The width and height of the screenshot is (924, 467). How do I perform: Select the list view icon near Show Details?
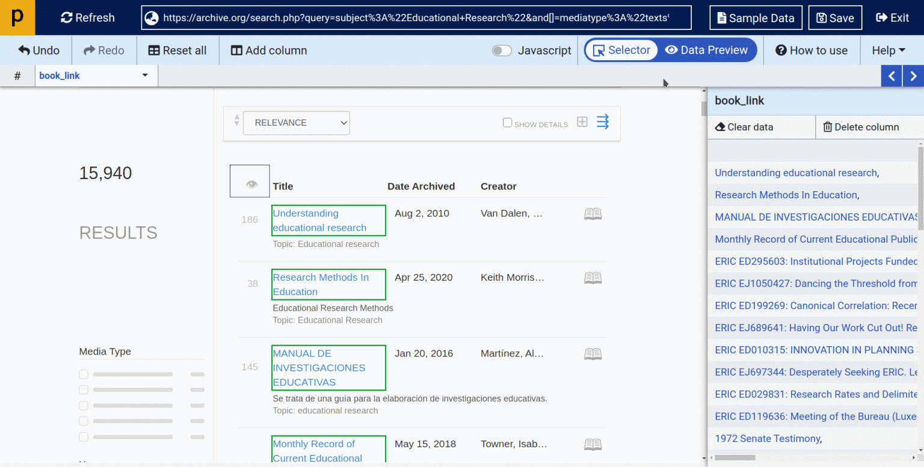[602, 121]
